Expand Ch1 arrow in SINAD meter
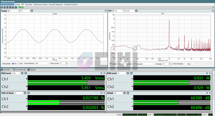The image size is (215, 116). [x=132, y=99]
